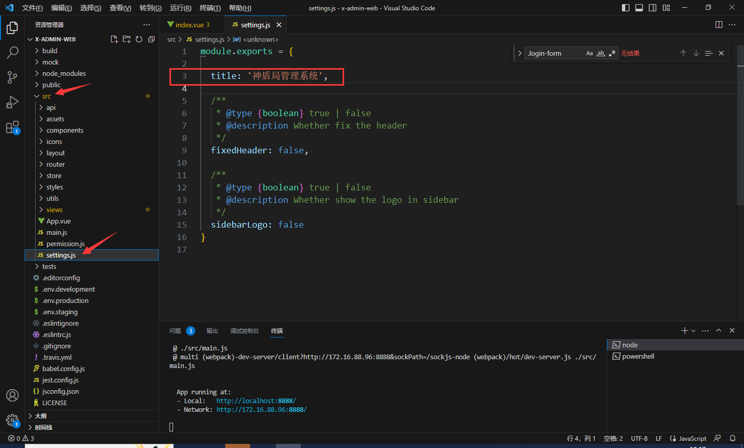Open .env.development file
Image resolution: width=744 pixels, height=448 pixels.
pos(92,289)
